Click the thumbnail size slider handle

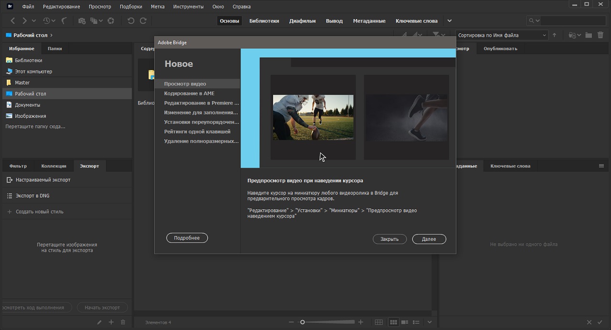302,322
